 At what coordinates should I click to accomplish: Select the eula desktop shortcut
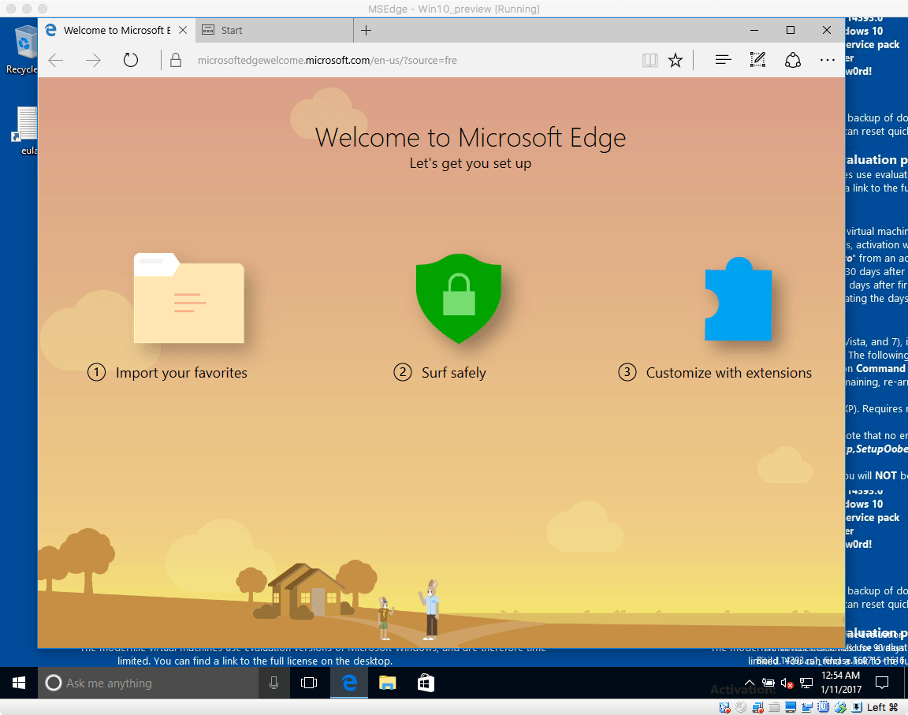pos(24,130)
